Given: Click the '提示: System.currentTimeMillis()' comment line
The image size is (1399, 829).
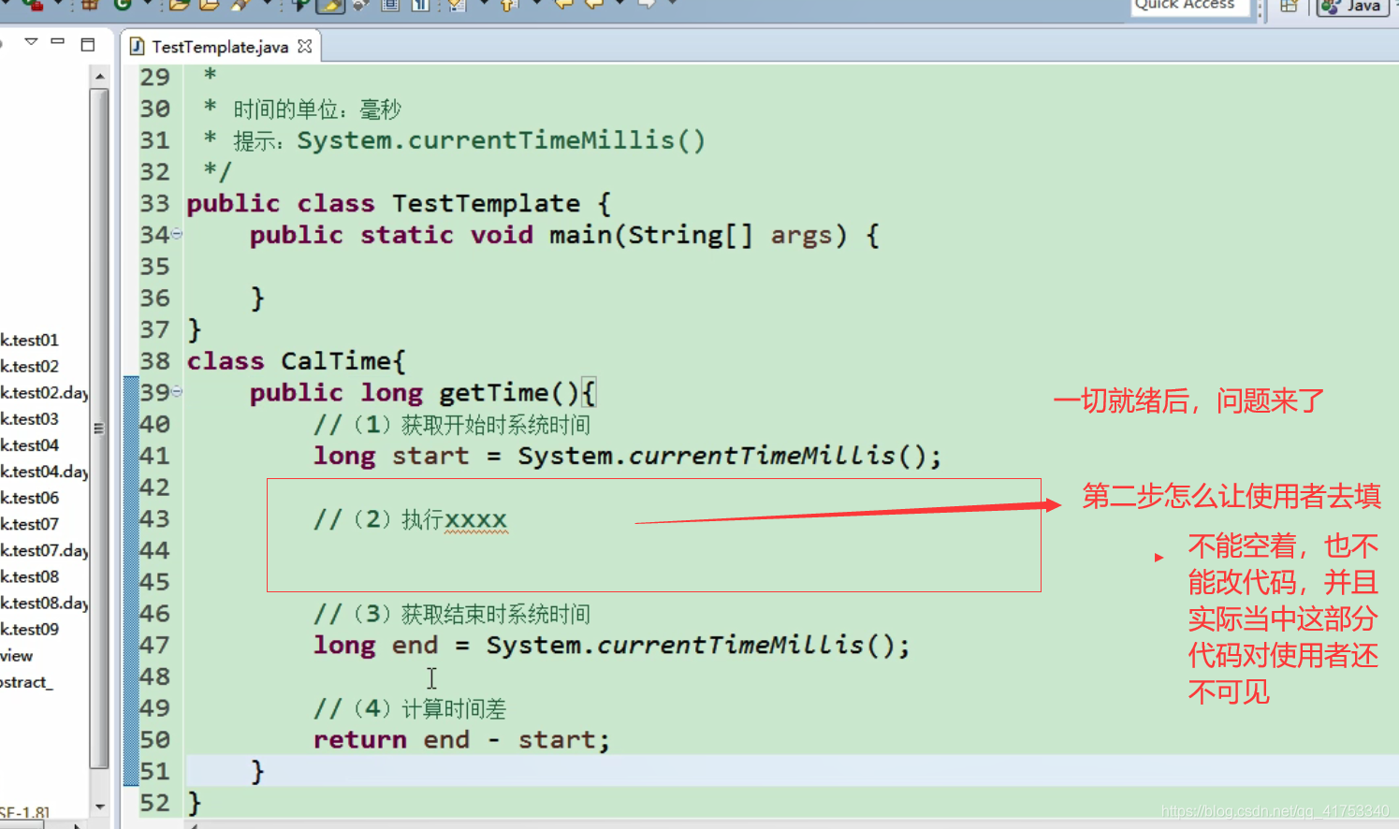Looking at the screenshot, I should (455, 140).
